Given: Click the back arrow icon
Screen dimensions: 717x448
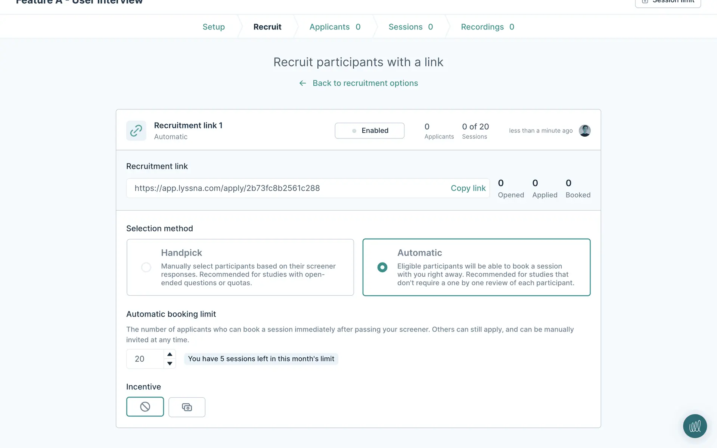Looking at the screenshot, I should [x=302, y=83].
